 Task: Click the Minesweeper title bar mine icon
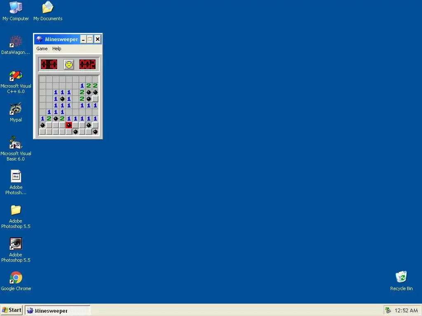pos(39,39)
